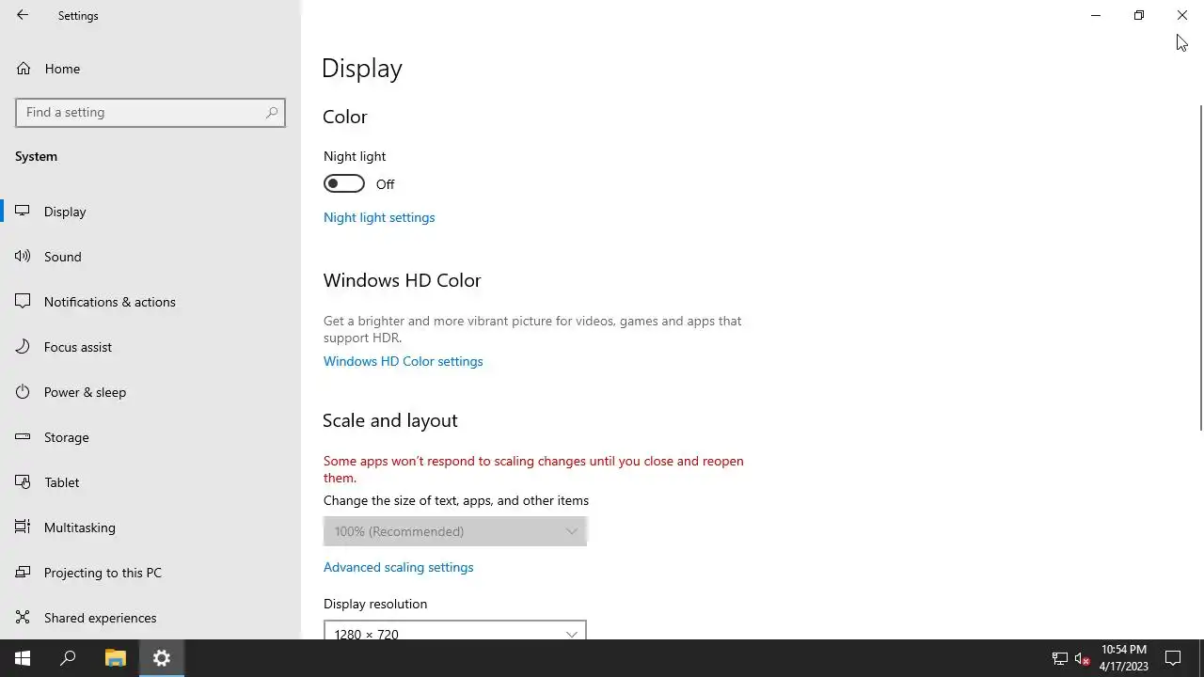Image resolution: width=1204 pixels, height=677 pixels.
Task: Click the Storage drive icon
Action: (24, 437)
